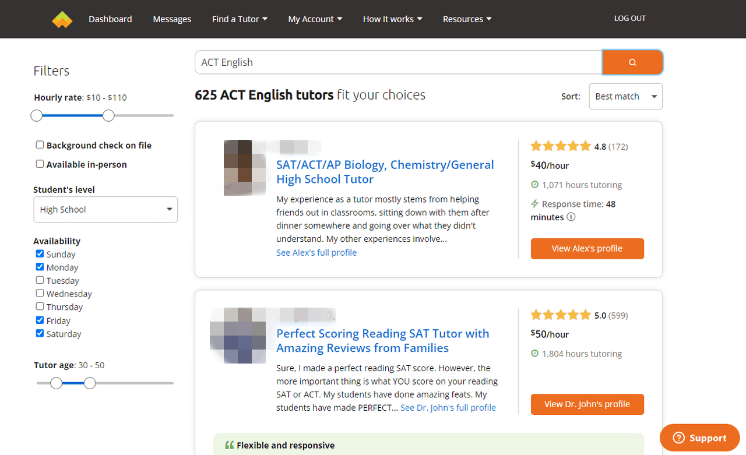Open See Dr. John's full profile link
The image size is (746, 455).
(x=448, y=407)
